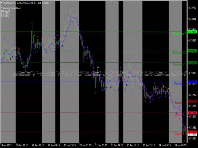Screen dimensions: 198x148
Task: Select the Support 1 label
Action: pos(179,103)
